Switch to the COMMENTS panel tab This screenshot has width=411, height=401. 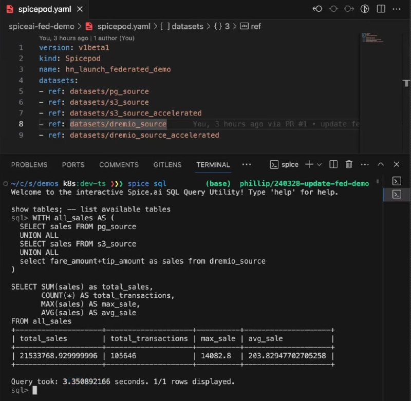pos(119,165)
